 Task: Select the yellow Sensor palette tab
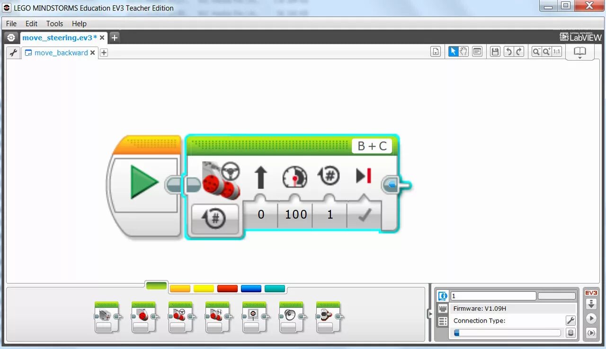coord(204,288)
